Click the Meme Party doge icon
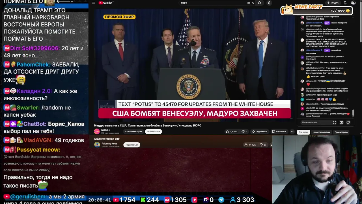Image resolution: width=362 pixels, height=204 pixels. (288, 9)
